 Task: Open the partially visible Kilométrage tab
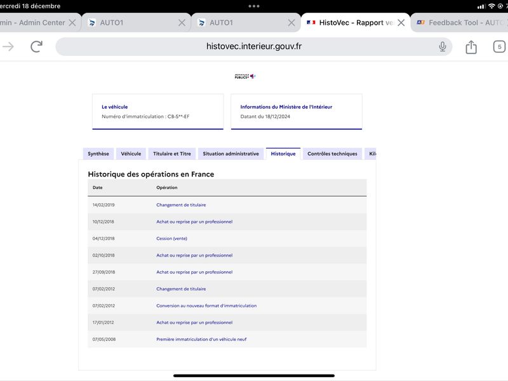tap(371, 154)
